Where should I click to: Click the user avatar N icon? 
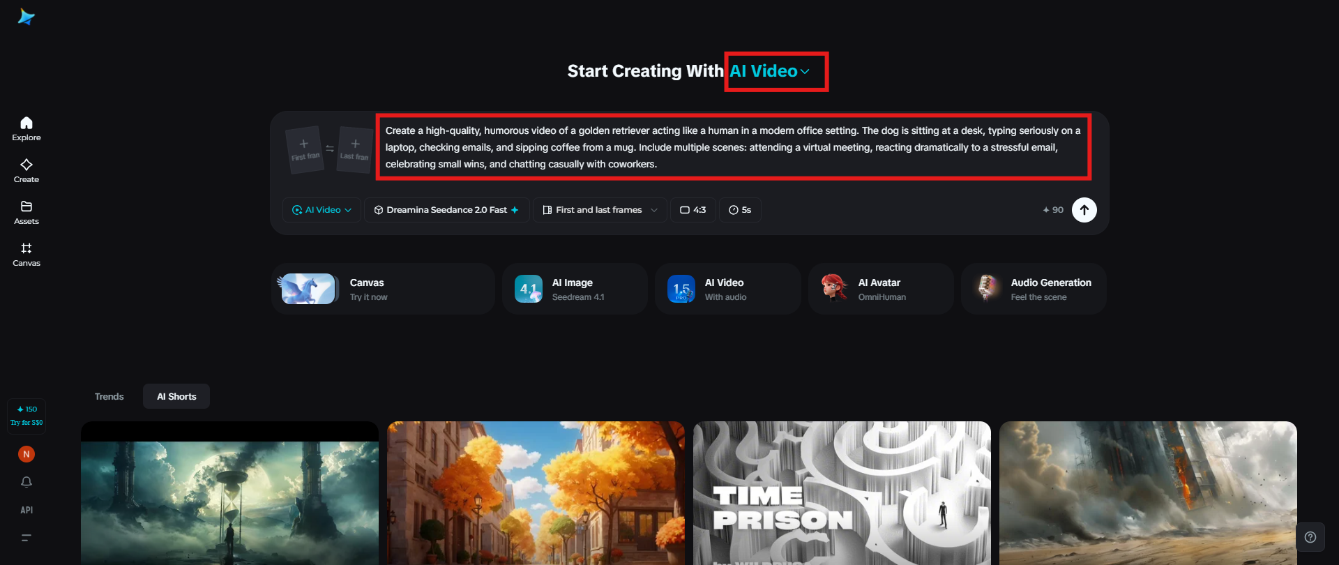[x=27, y=454]
